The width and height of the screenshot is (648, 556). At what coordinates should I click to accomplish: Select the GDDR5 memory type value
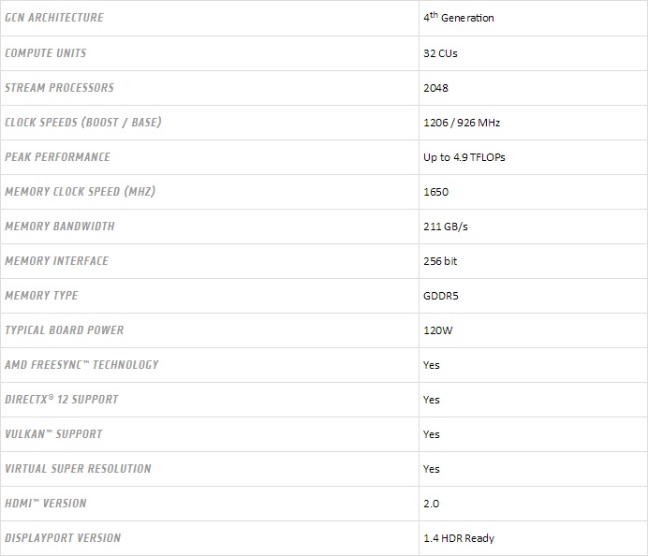click(441, 296)
